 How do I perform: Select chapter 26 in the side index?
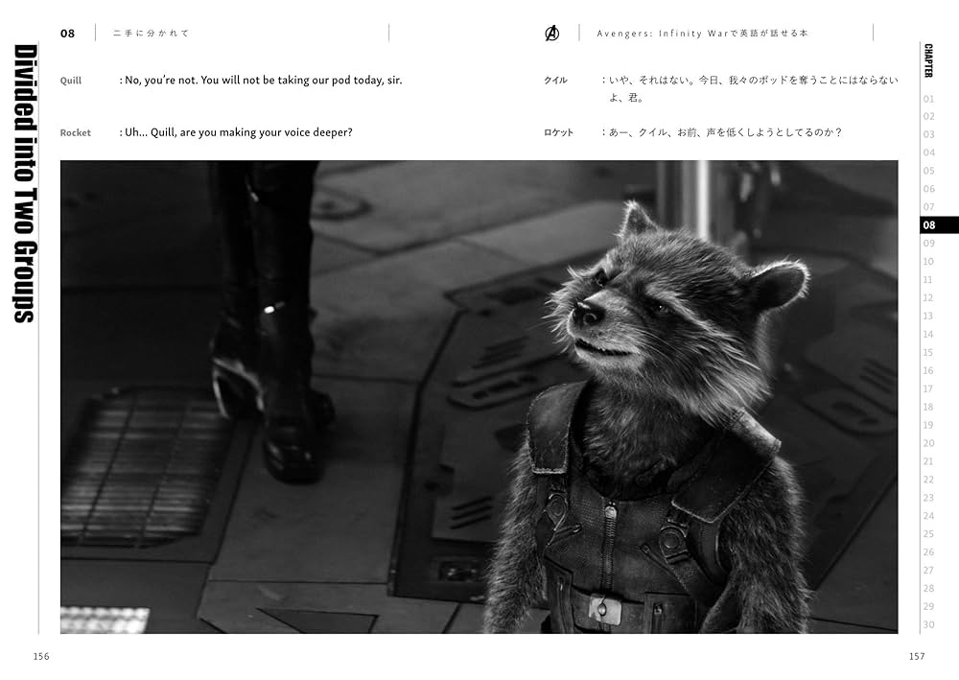(929, 552)
